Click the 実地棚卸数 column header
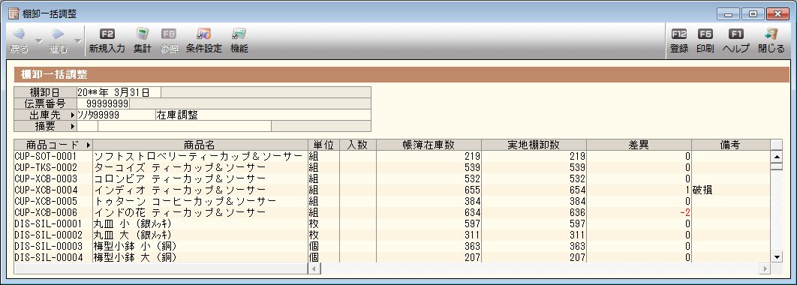Screen dimensions: 797x285 534,145
